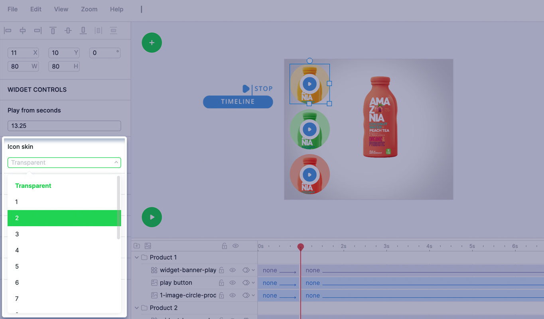Select Transparent in the Icon skin list
The image size is (544, 319).
click(x=62, y=186)
